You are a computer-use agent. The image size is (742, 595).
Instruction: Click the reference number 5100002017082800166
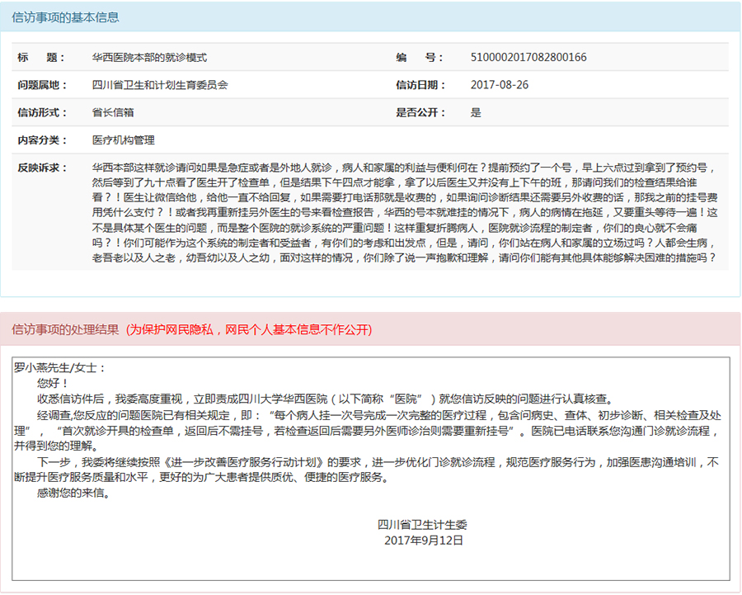[x=528, y=58]
